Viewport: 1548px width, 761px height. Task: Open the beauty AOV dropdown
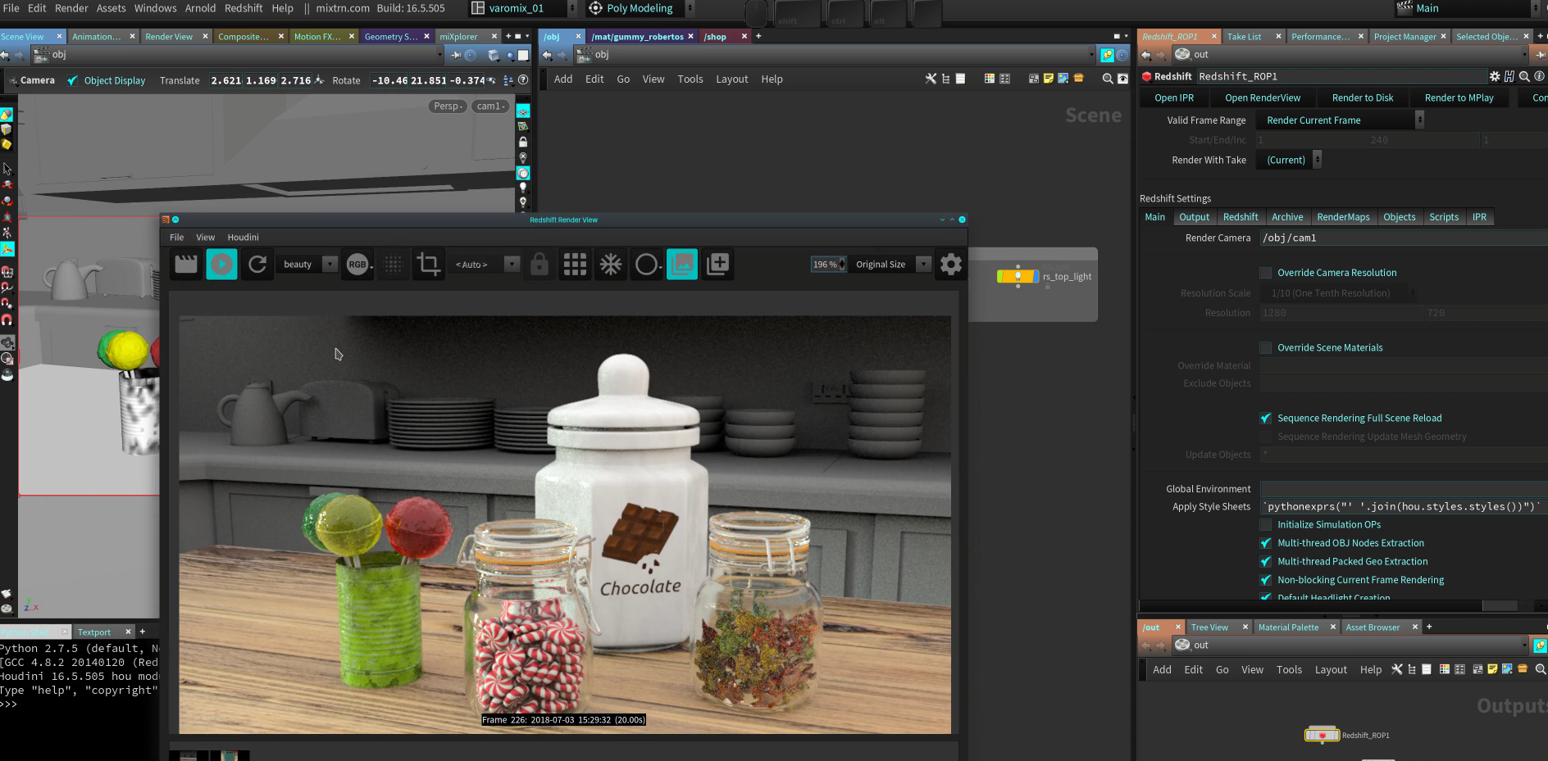click(330, 264)
